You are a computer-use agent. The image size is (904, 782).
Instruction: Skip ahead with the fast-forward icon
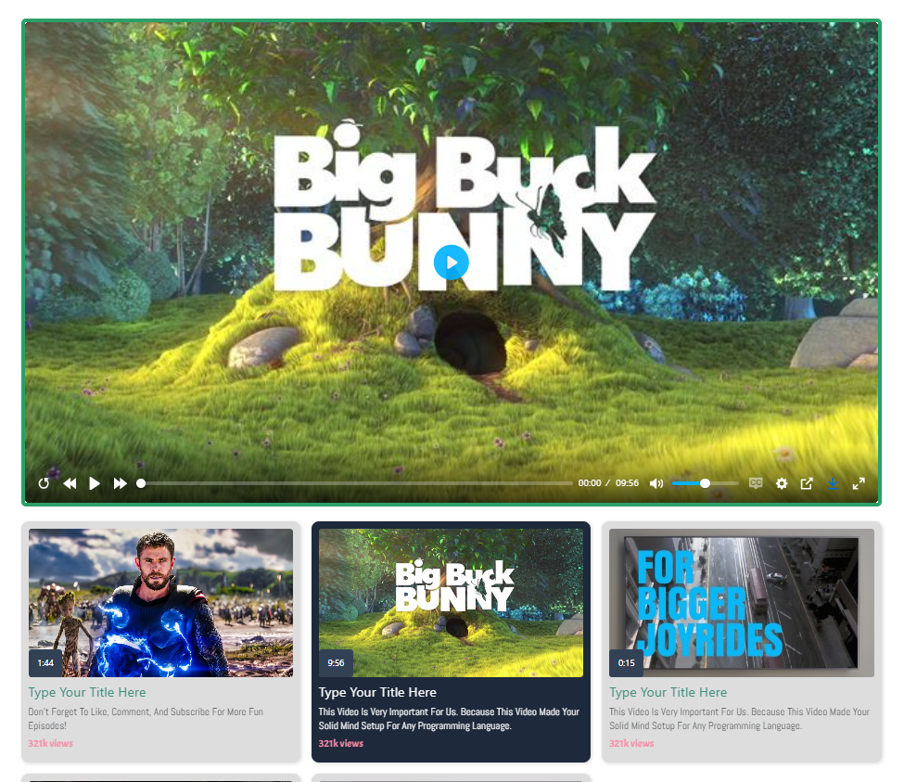[x=120, y=483]
